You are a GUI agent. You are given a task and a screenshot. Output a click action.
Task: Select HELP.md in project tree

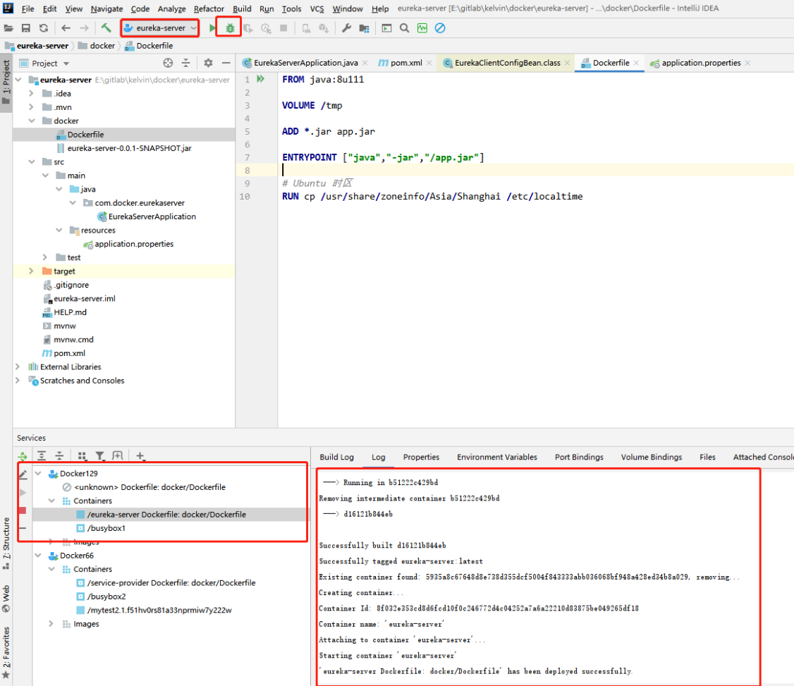71,312
